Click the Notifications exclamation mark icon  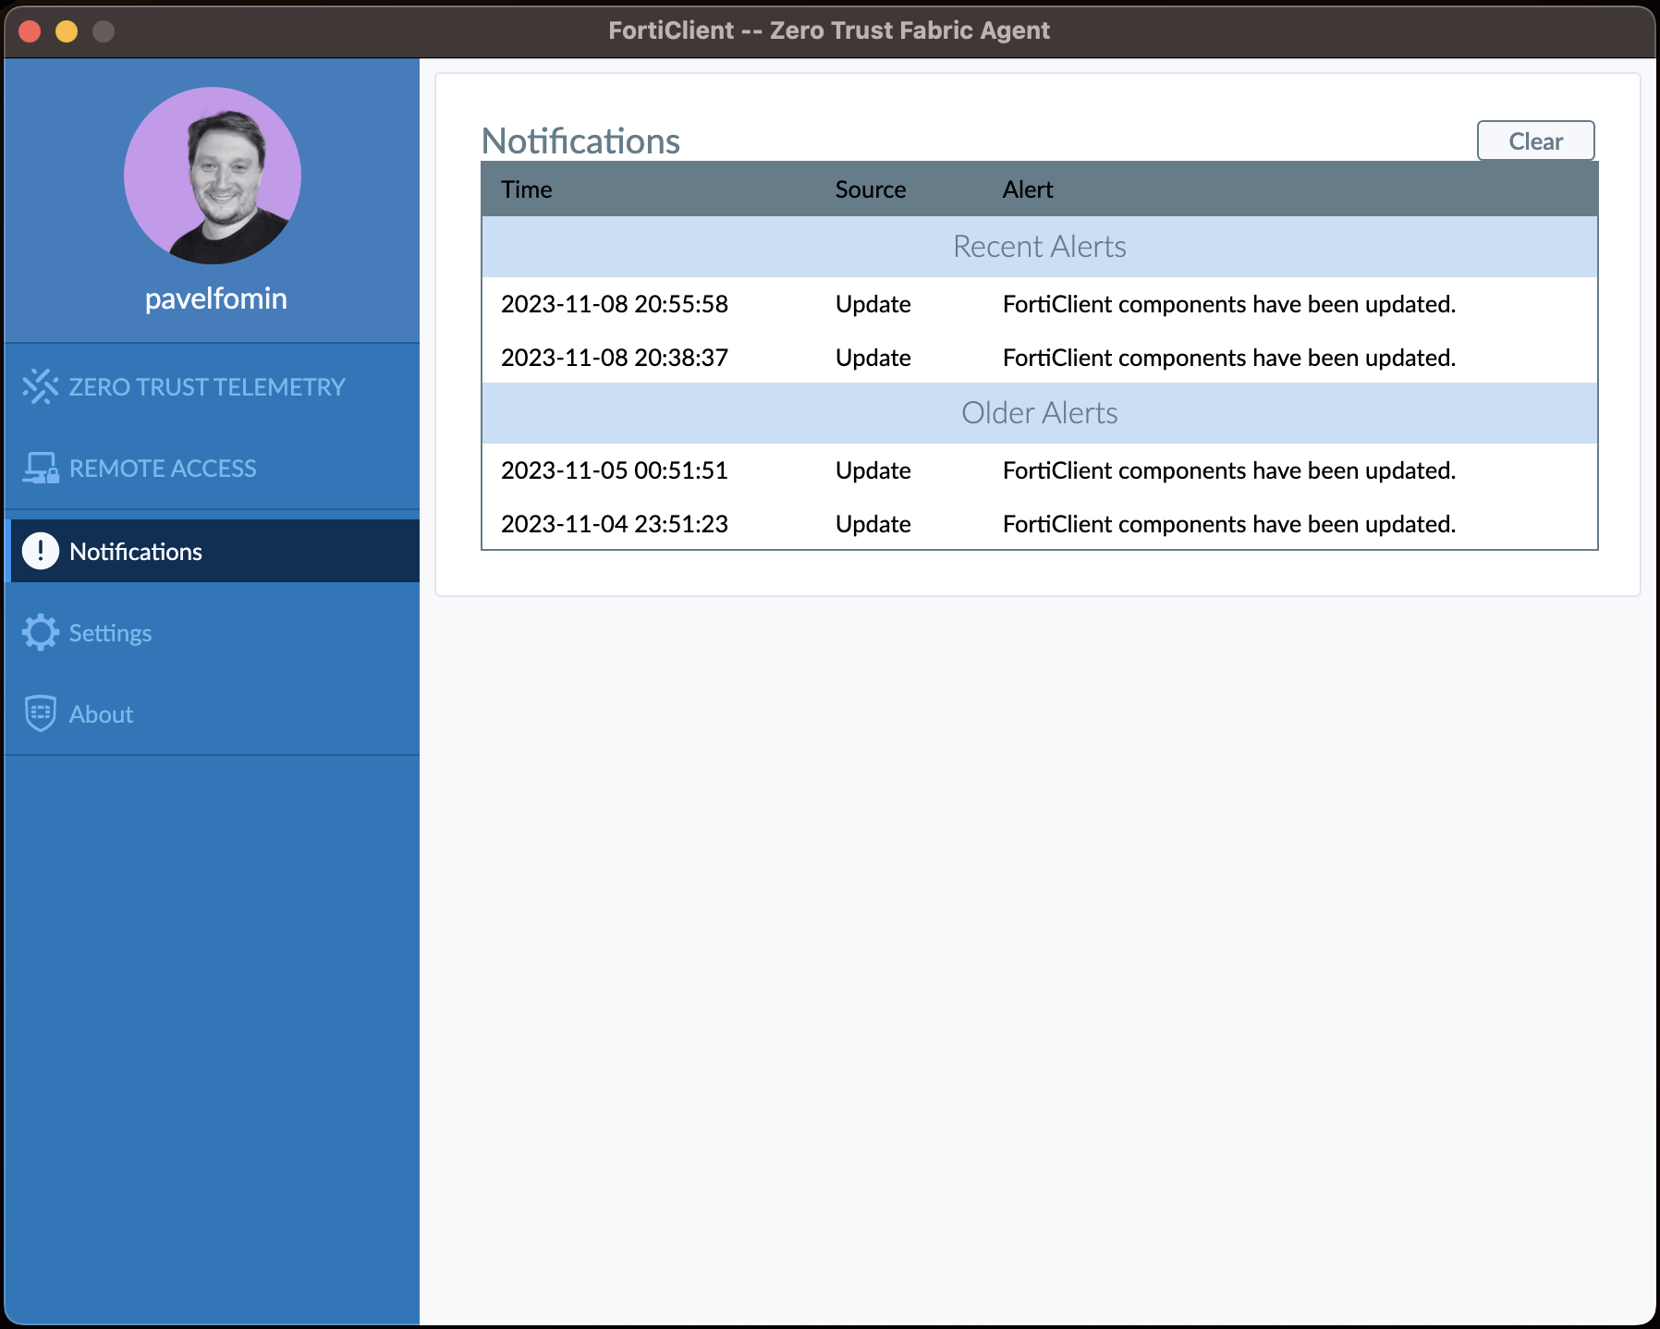coord(41,551)
